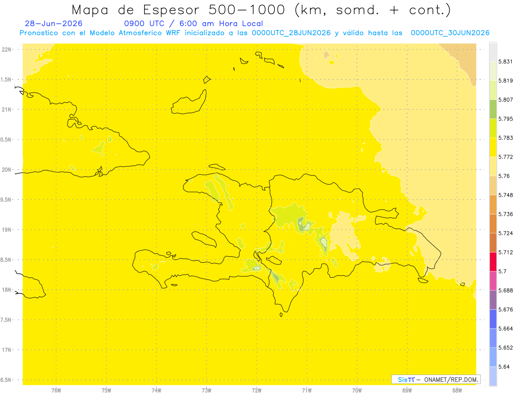Image resolution: width=513 pixels, height=396 pixels.
Task: Click the legend value 5.652
Action: [x=505, y=348]
